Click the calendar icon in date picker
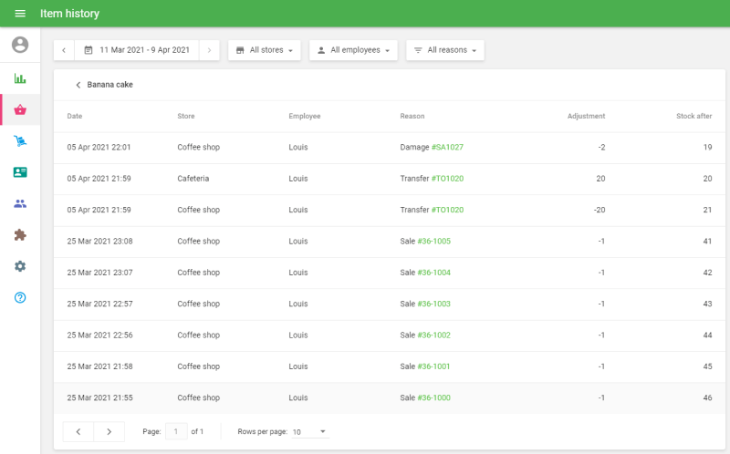Viewport: 730px width, 454px height. click(88, 50)
